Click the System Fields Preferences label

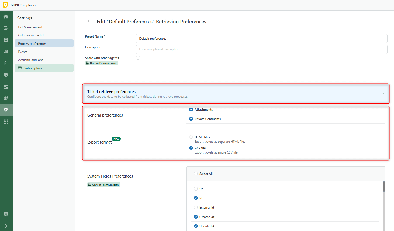tap(110, 176)
